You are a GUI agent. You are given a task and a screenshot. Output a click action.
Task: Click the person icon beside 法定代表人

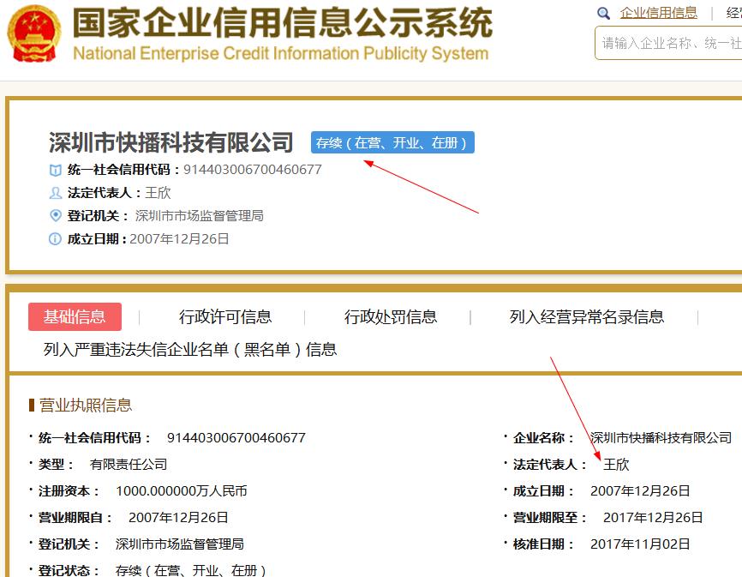click(x=56, y=193)
